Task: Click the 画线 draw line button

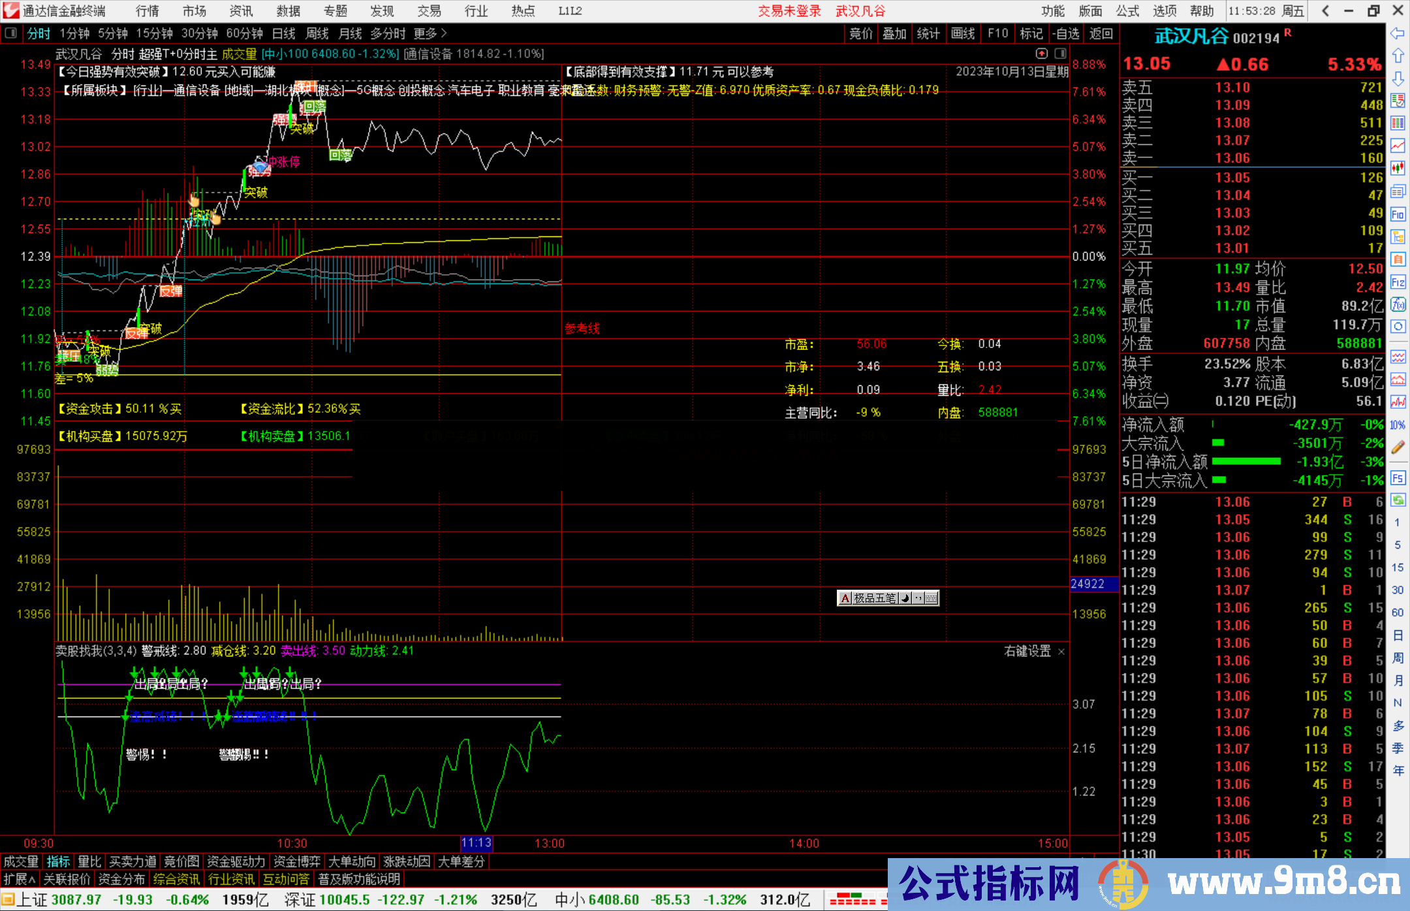Action: [x=962, y=33]
